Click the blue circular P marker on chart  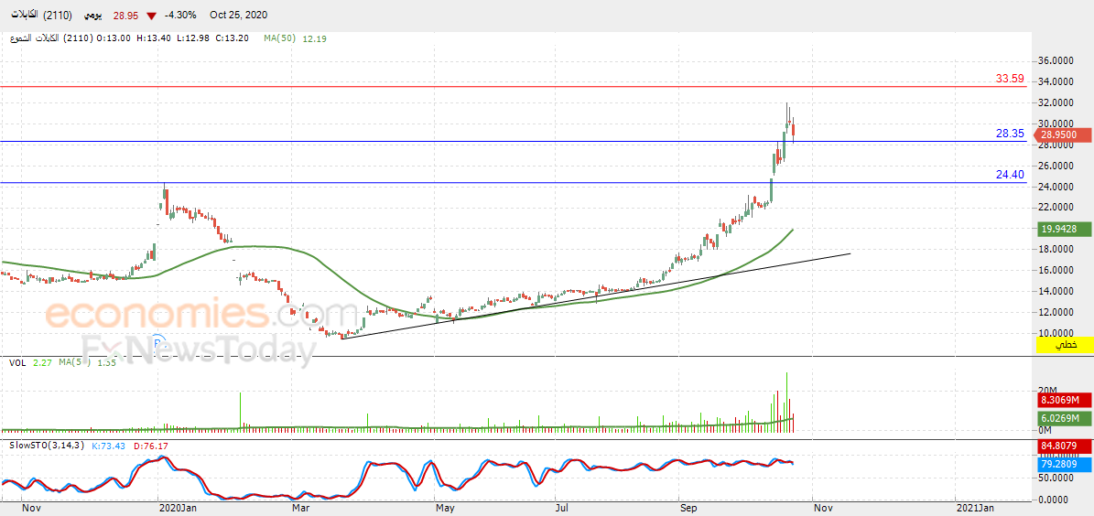157,343
